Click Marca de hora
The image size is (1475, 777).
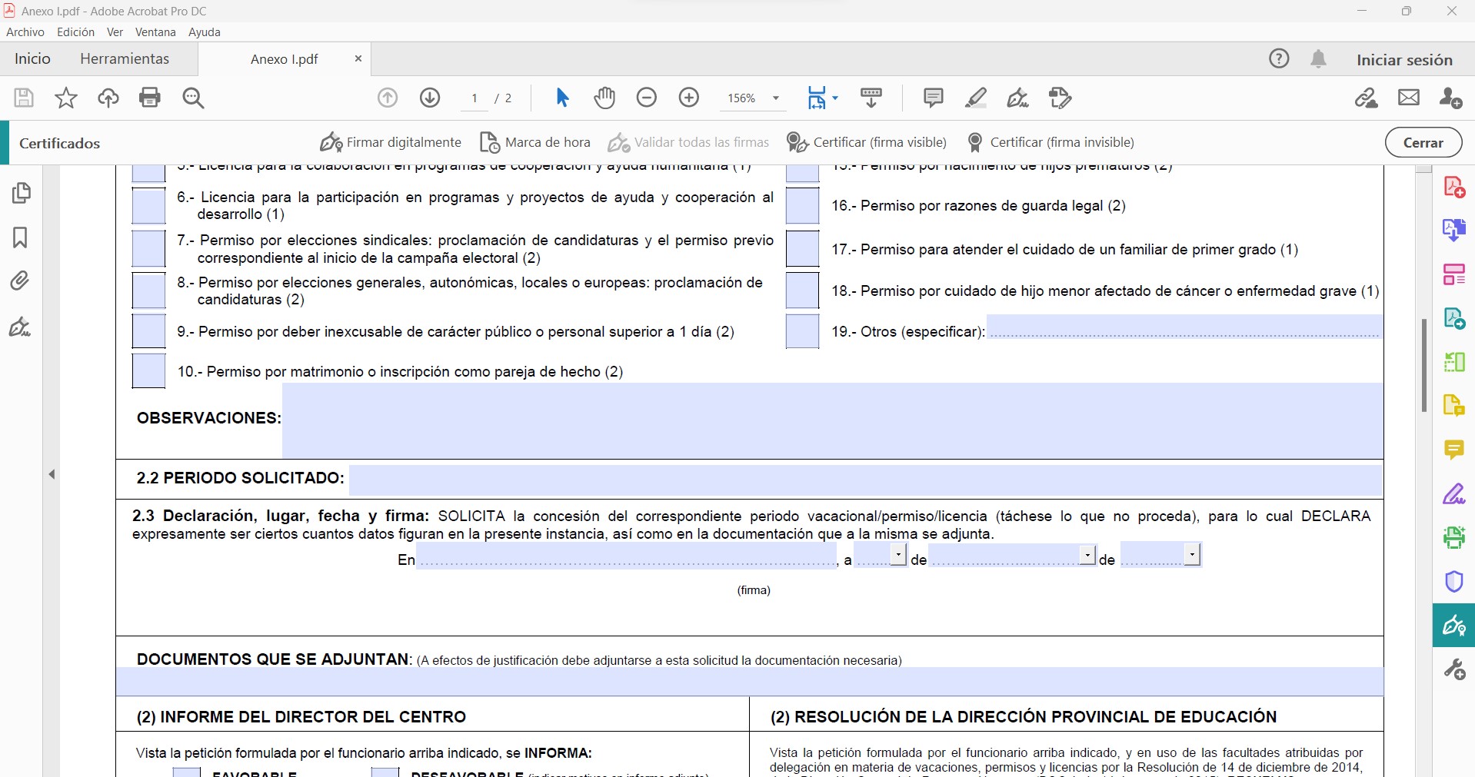tap(535, 142)
